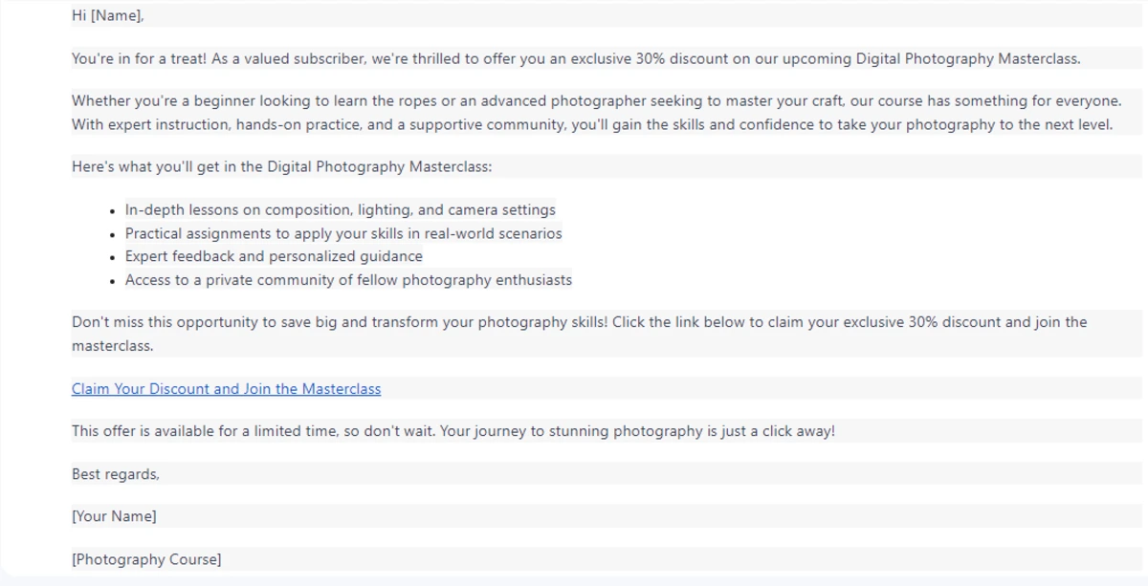Select the [Photography Course] placeholder line
The image size is (1148, 586).
pos(146,559)
